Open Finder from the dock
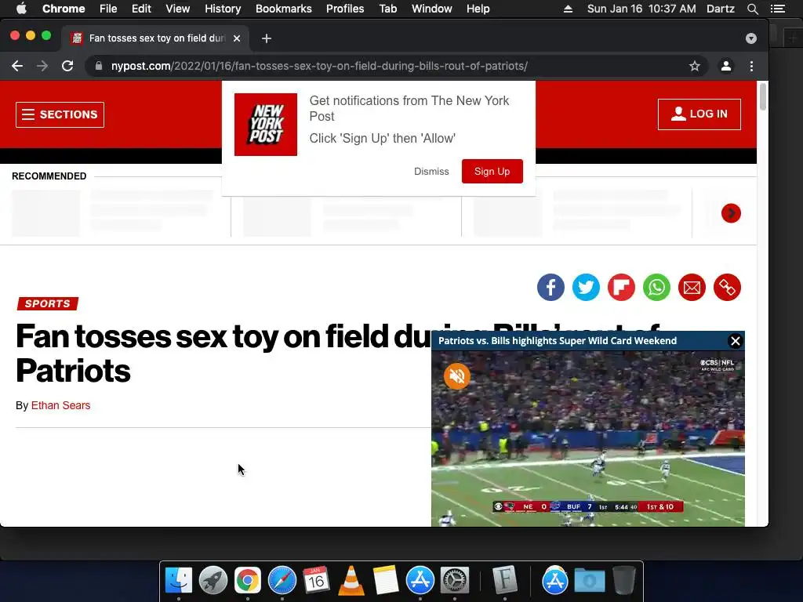 pos(179,581)
